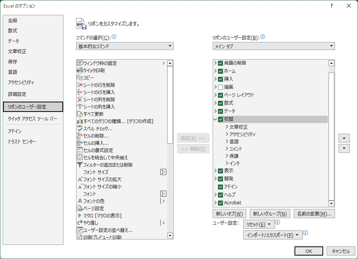Image resolution: width=358 pixels, height=259 pixels.
Task: Open the メイン タブ dropdown
Action: [273, 46]
